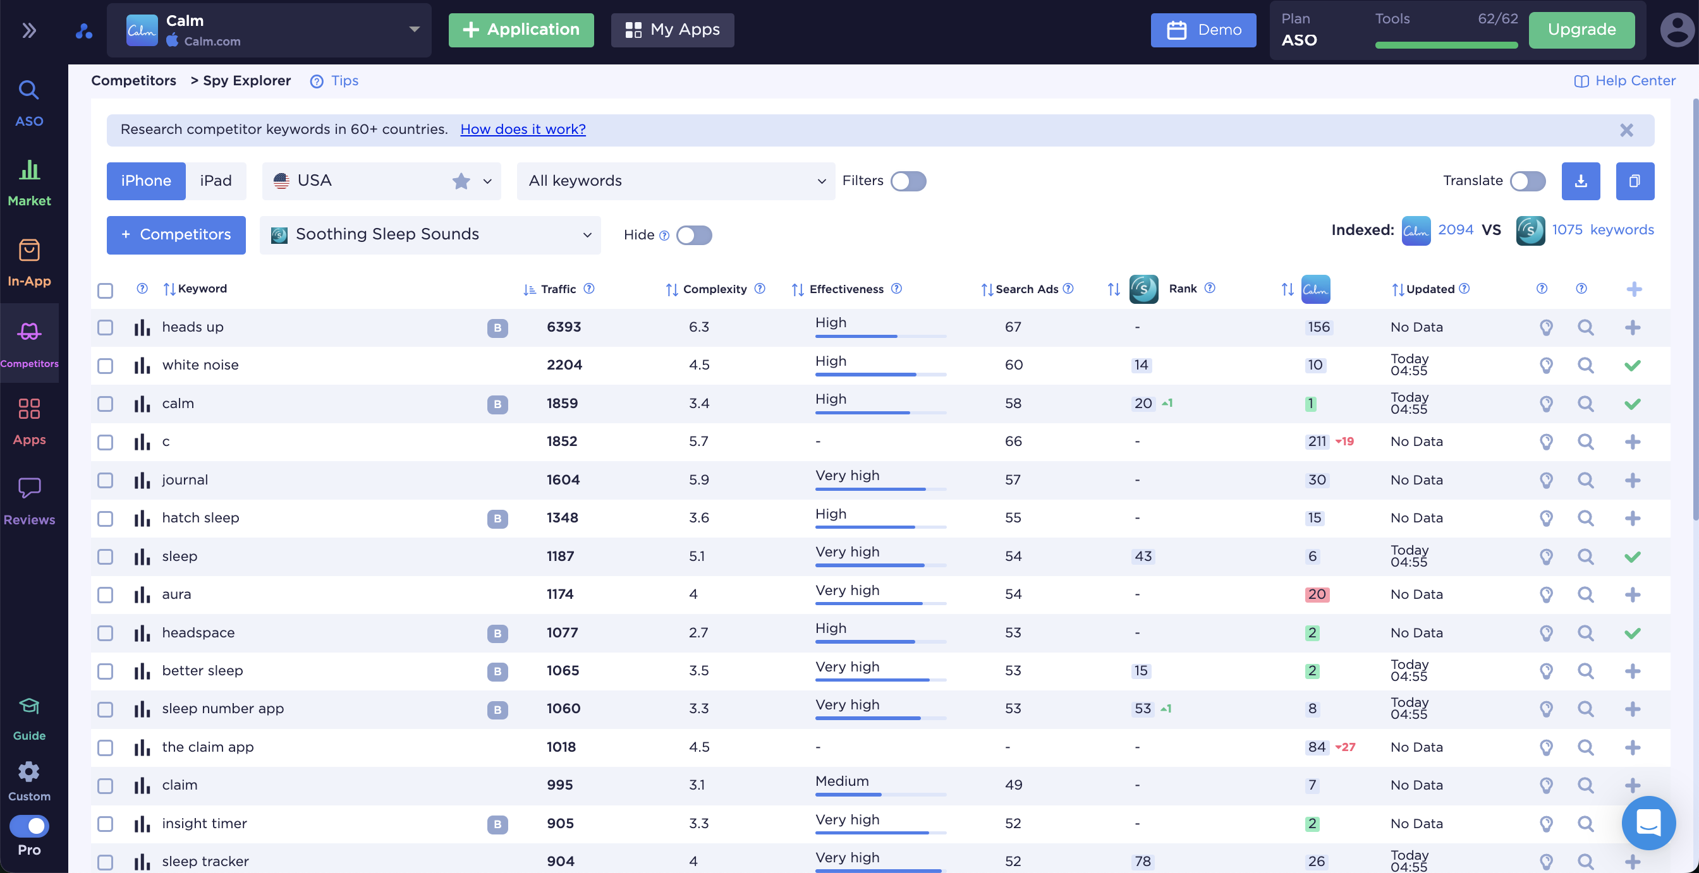
Task: Expand the sidebar with double chevron icon
Action: click(29, 30)
